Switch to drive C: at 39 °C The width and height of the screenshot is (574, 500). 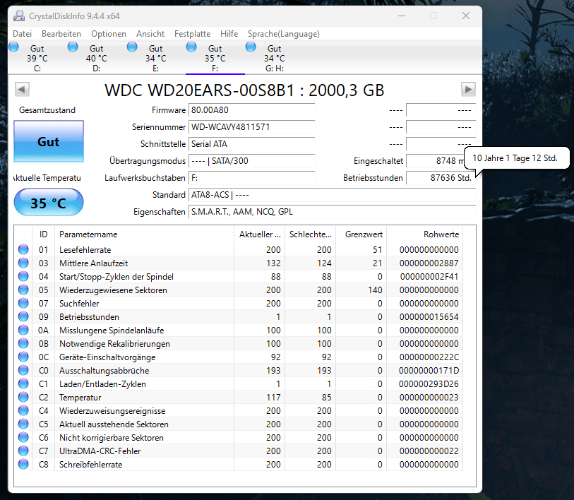pyautogui.click(x=37, y=58)
